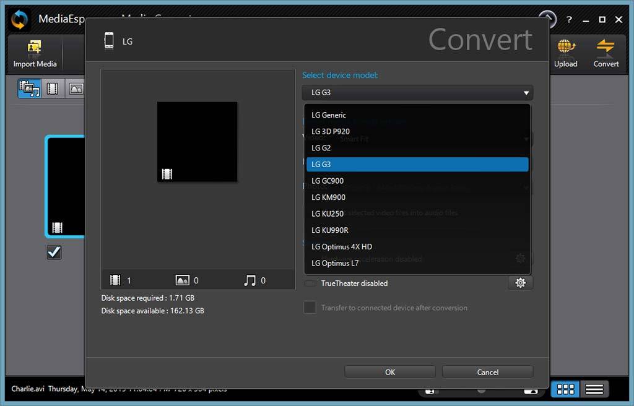
Task: Select LG Optimus 4X HD
Action: click(x=417, y=247)
